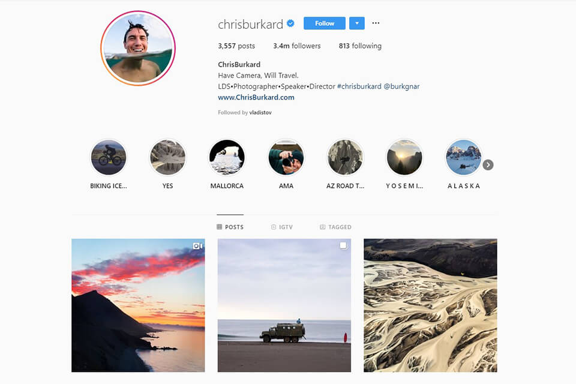Switch to the TAGGED tab

point(335,227)
